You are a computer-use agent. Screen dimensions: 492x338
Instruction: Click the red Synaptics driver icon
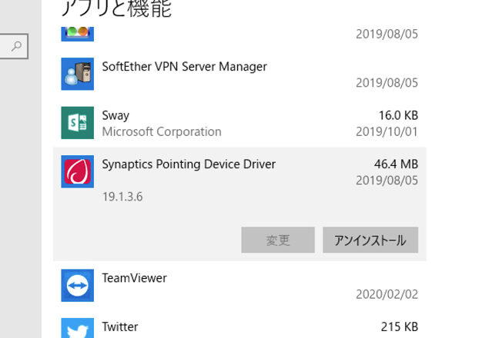(x=77, y=171)
